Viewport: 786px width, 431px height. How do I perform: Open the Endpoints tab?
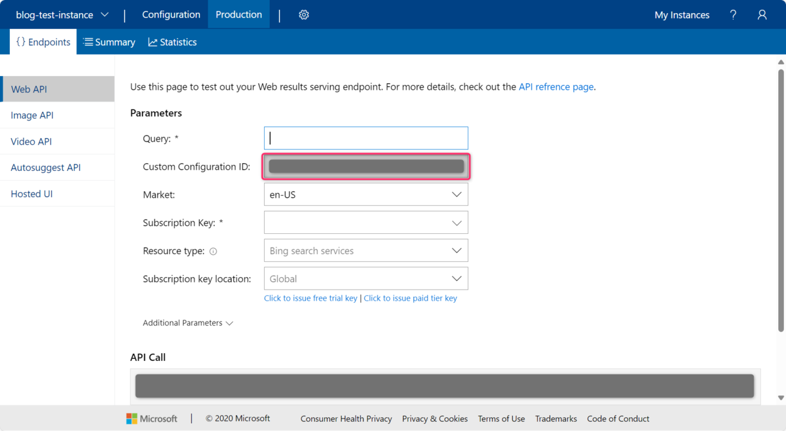tap(43, 42)
